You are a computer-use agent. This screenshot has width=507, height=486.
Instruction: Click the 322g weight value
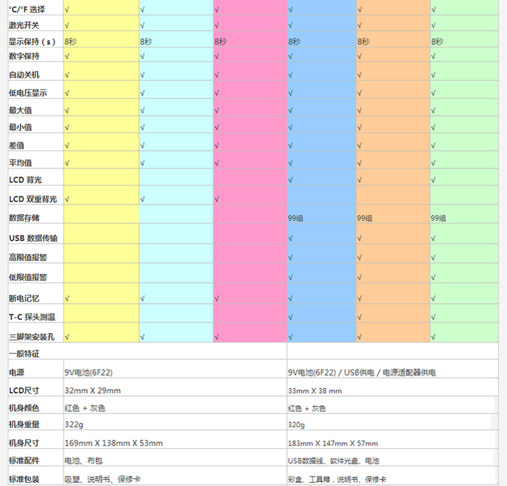(73, 424)
